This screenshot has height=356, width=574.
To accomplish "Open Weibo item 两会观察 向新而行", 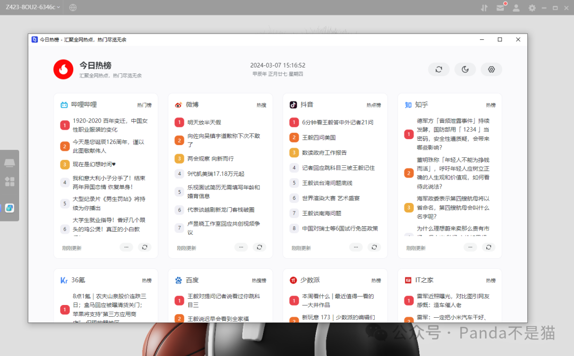I will (x=210, y=159).
